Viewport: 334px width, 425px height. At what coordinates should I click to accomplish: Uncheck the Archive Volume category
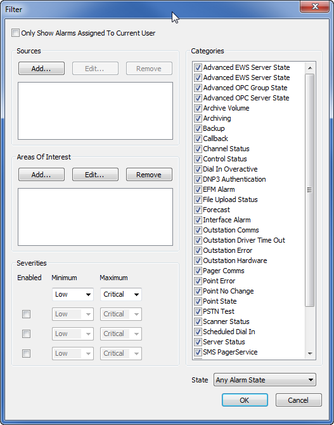198,108
